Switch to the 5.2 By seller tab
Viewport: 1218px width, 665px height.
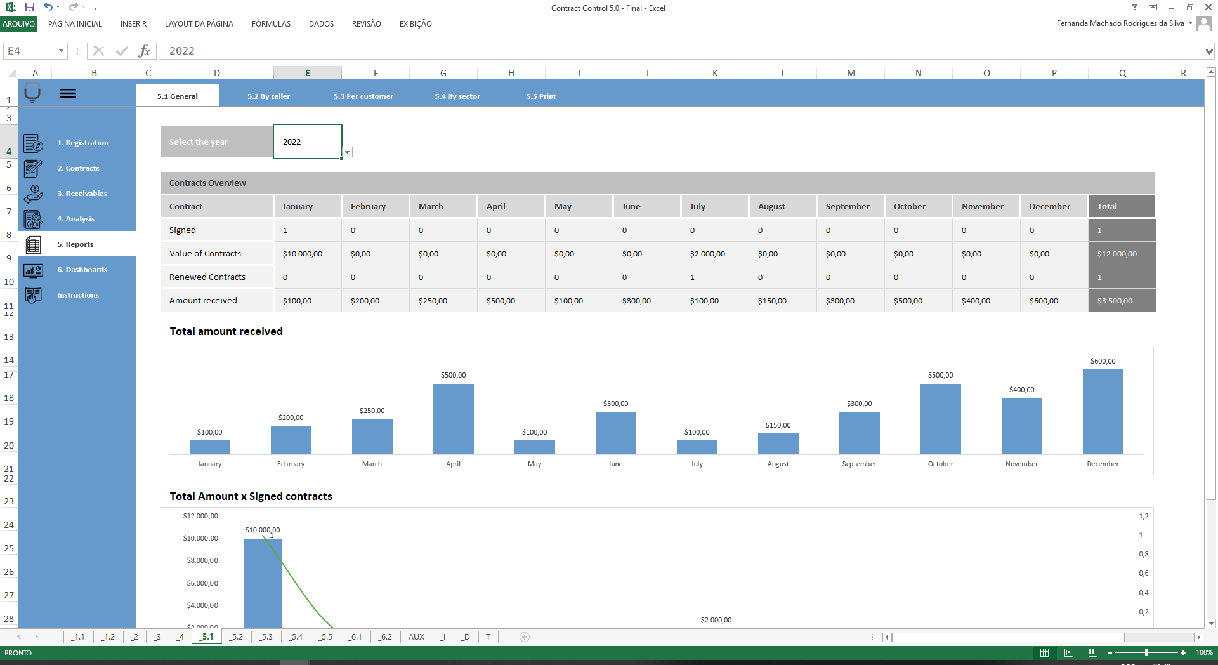[268, 96]
